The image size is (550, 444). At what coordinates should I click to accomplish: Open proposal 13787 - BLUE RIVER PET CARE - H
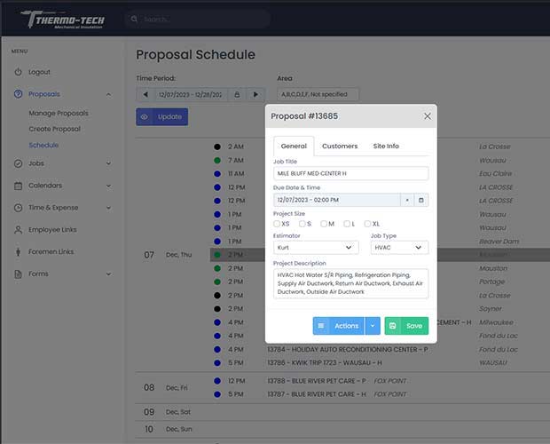(317, 394)
